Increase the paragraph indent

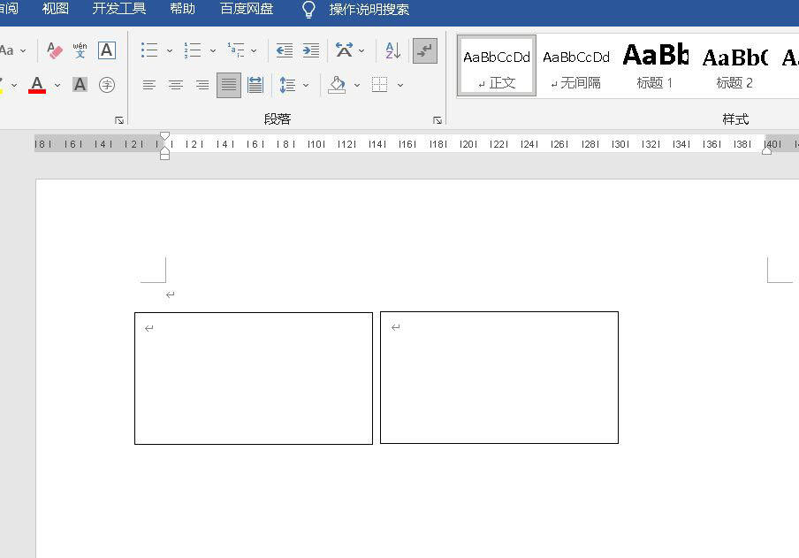point(311,50)
